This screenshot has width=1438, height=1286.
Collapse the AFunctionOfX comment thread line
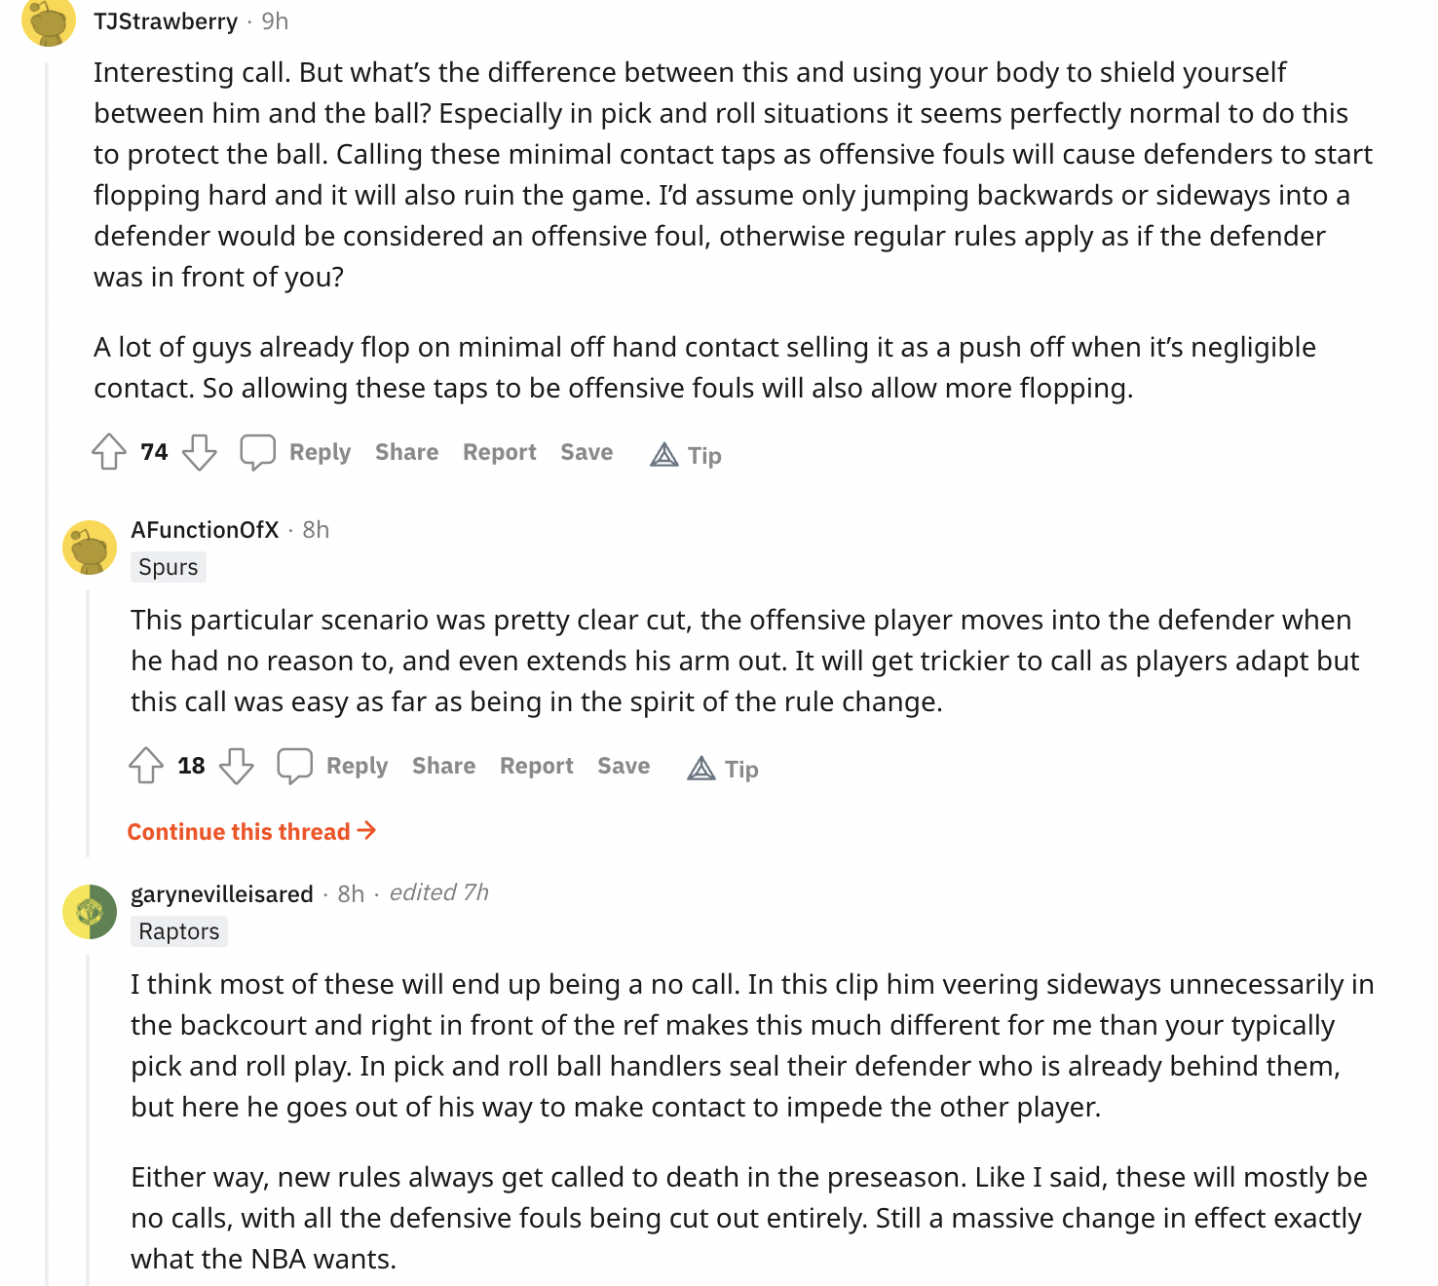pos(89,721)
